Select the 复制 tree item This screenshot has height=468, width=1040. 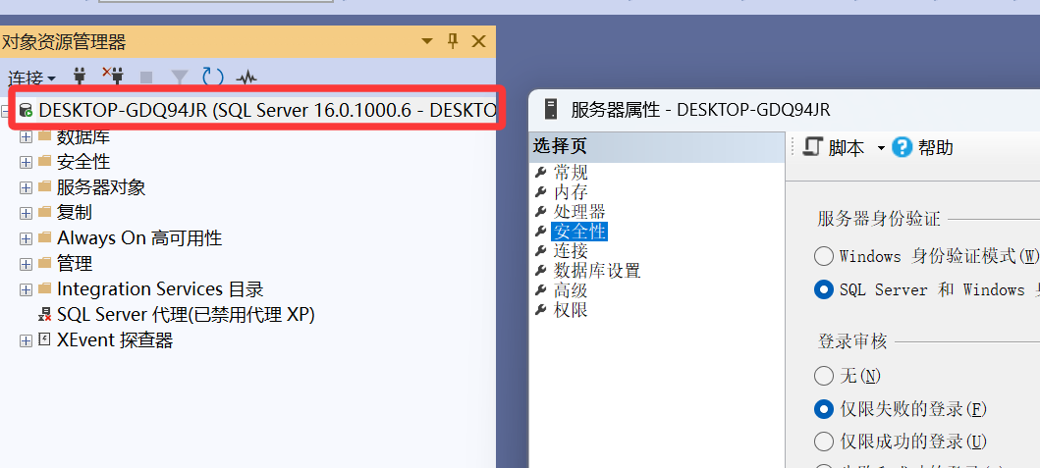(x=75, y=213)
